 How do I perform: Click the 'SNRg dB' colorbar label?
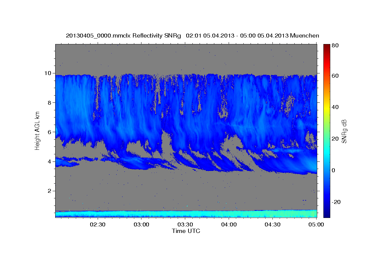pyautogui.click(x=344, y=131)
